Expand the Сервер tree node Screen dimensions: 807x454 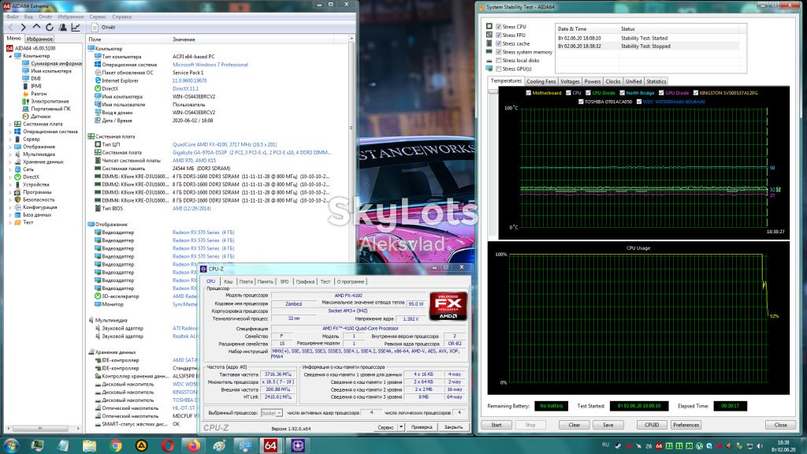pos(10,139)
